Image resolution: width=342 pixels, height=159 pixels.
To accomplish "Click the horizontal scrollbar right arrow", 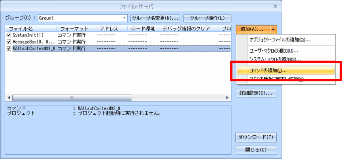I will tap(227, 97).
